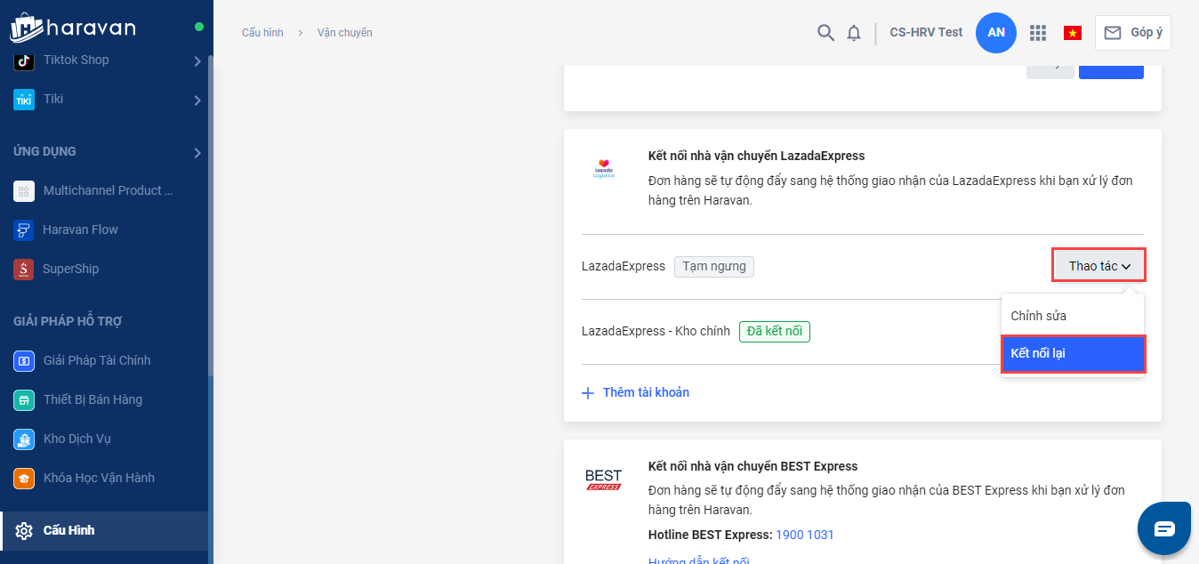Open the blue chat support bubble
Screen dimensions: 1199x564
pos(1164,528)
